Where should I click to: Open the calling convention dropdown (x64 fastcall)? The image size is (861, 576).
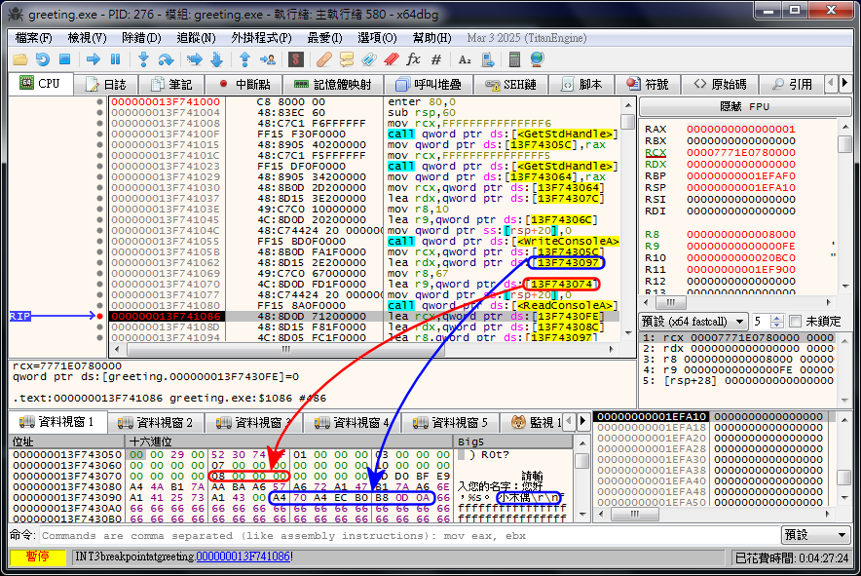point(693,321)
